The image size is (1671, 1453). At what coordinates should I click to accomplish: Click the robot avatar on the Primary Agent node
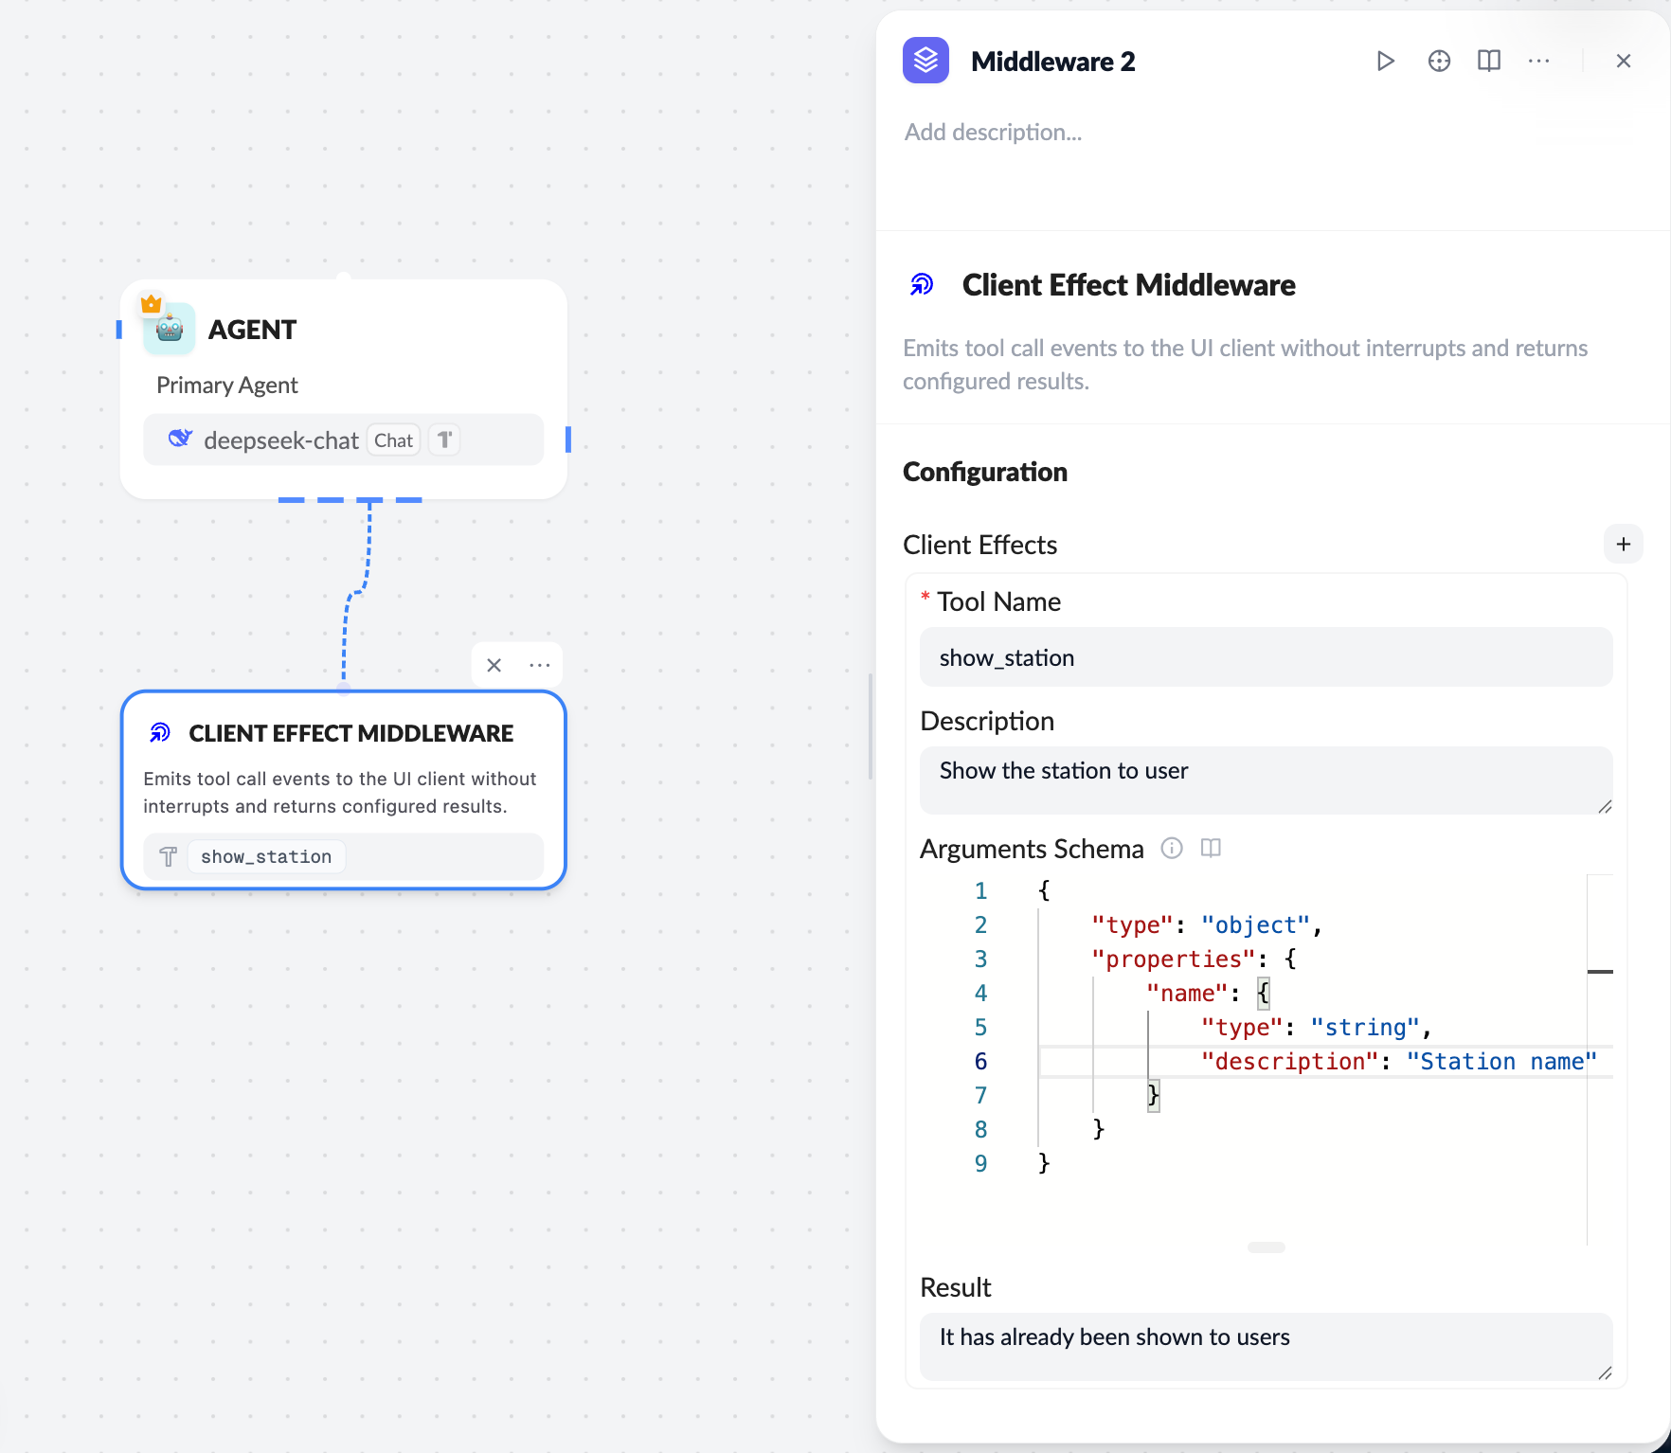(x=169, y=330)
